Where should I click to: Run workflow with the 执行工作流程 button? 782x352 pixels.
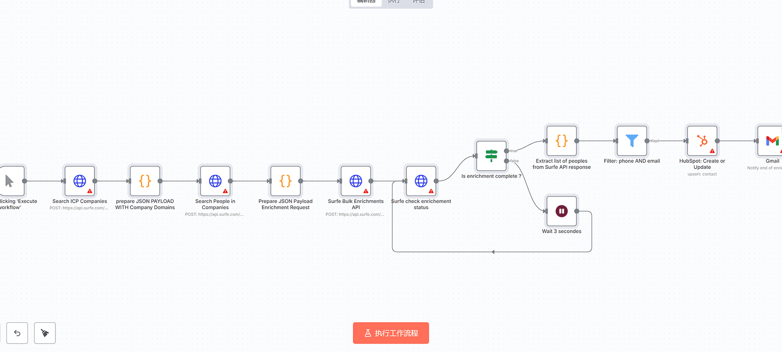point(391,333)
